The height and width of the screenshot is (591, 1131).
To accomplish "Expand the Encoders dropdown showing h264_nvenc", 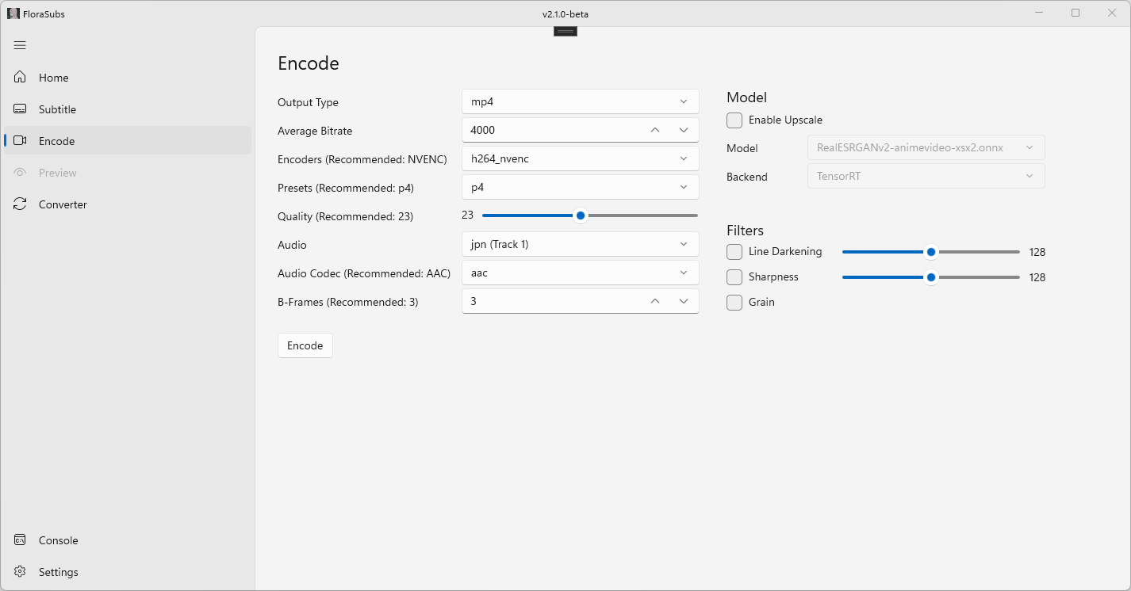I will coord(580,158).
